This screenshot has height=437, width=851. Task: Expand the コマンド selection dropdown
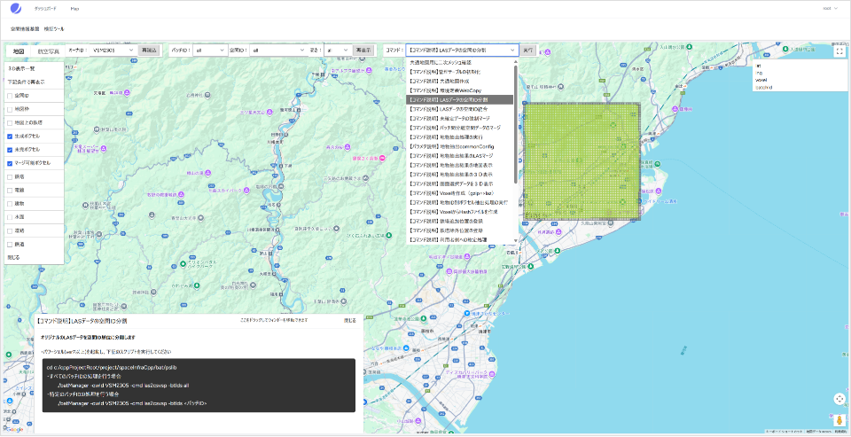click(461, 51)
